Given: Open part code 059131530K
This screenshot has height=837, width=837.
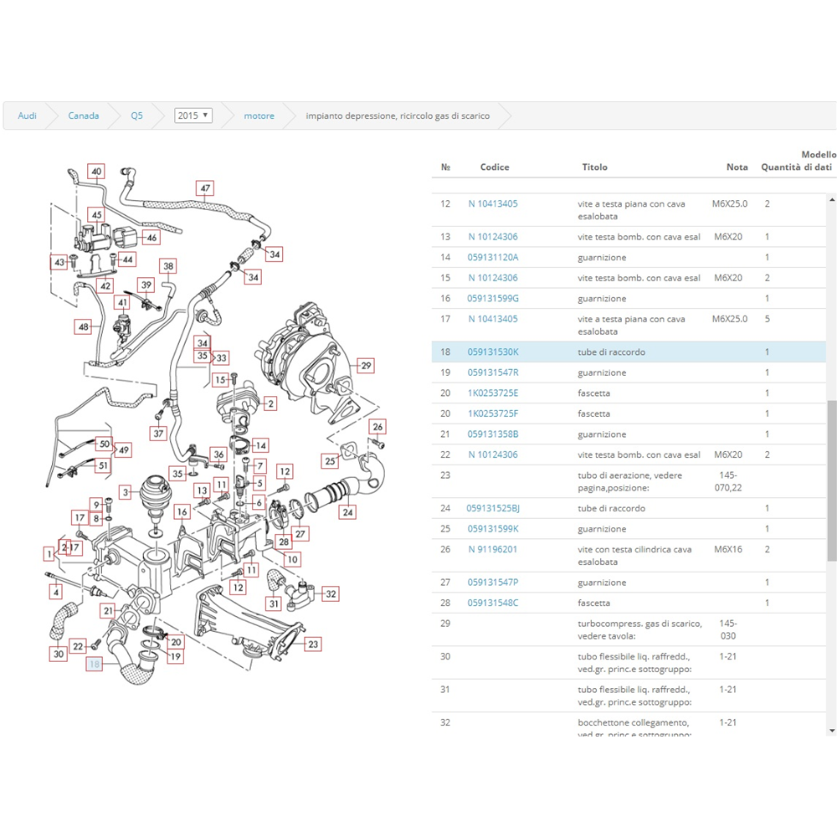Looking at the screenshot, I should 493,352.
